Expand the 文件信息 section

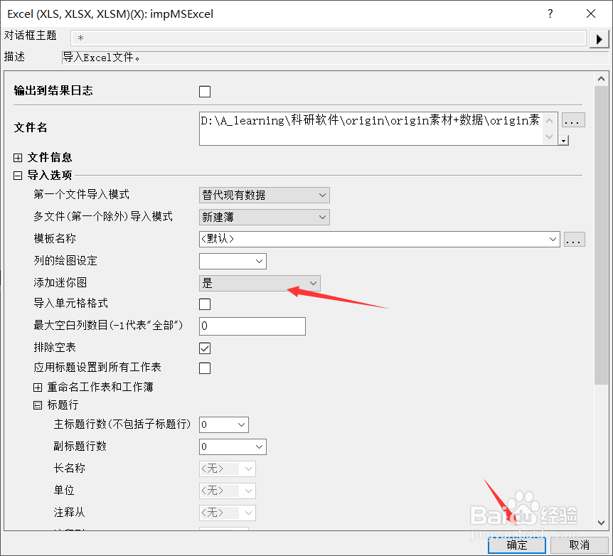tap(18, 158)
